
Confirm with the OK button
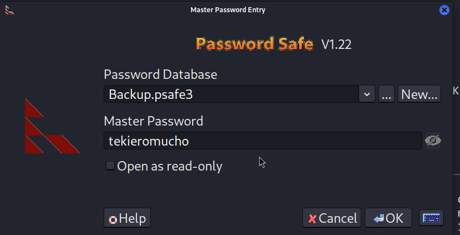(388, 218)
